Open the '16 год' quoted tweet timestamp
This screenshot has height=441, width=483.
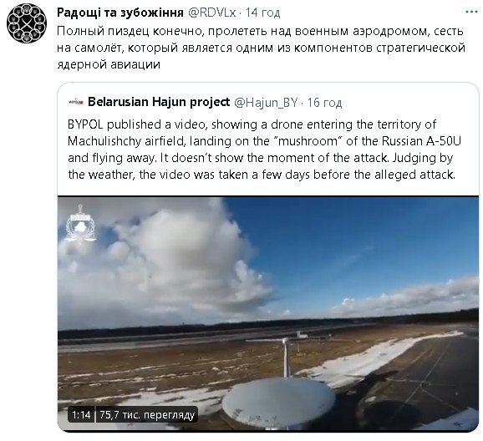click(324, 102)
